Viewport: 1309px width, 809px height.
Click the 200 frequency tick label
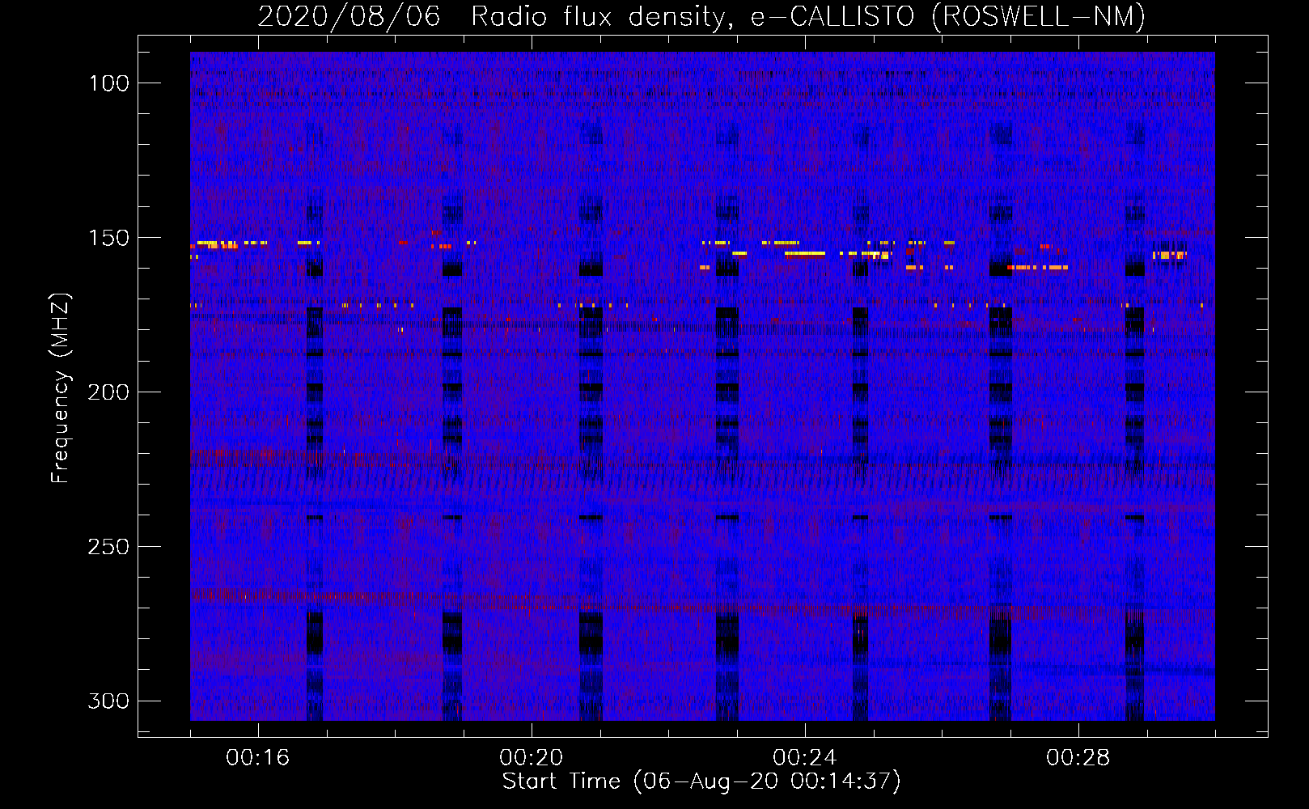(108, 392)
